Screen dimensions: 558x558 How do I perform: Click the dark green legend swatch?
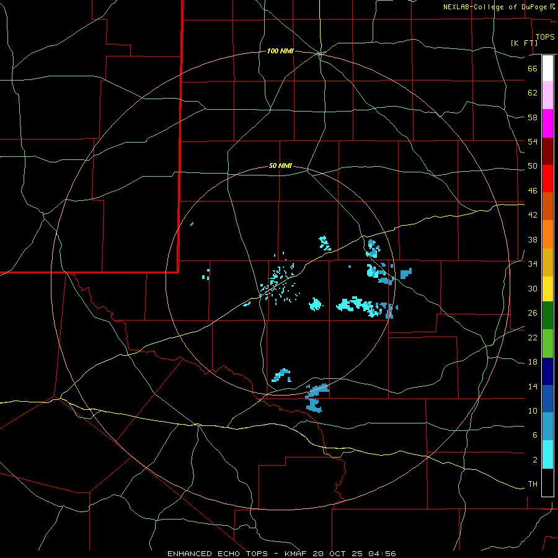[547, 316]
